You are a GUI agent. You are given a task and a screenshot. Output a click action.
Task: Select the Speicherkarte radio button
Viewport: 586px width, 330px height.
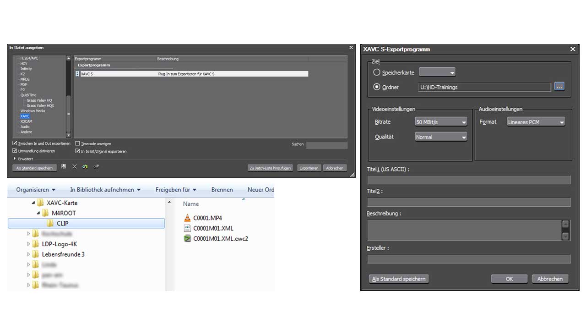[377, 72]
